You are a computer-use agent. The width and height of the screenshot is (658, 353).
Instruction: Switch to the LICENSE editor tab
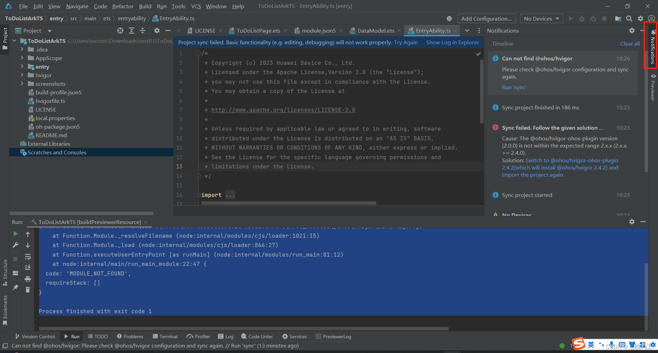205,31
